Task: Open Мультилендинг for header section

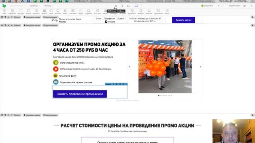Action: (51, 17)
